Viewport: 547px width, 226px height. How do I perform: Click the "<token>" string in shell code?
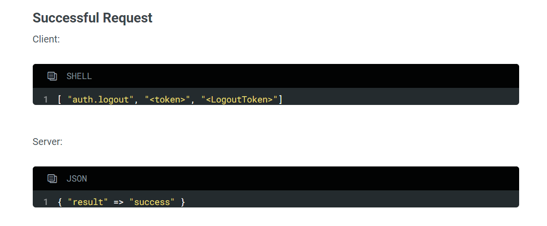coord(168,100)
